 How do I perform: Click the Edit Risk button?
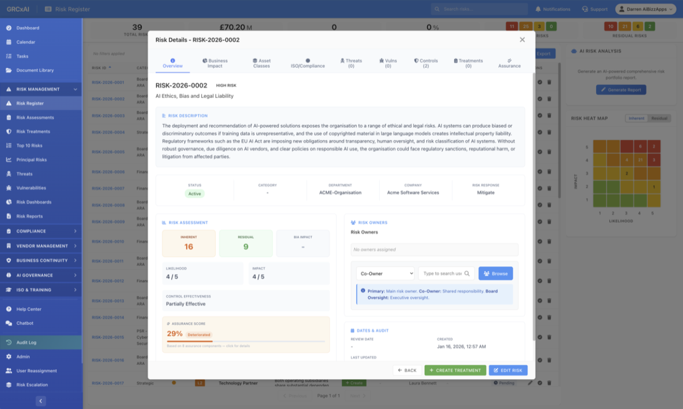pos(507,370)
